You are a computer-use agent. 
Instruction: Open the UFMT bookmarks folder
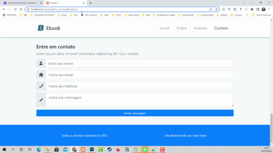(116, 15)
